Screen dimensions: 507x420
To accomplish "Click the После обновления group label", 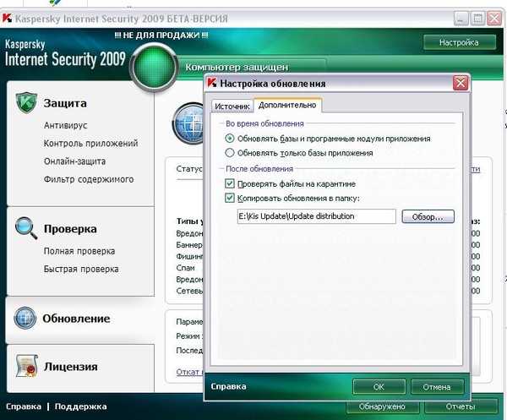I will tap(259, 169).
